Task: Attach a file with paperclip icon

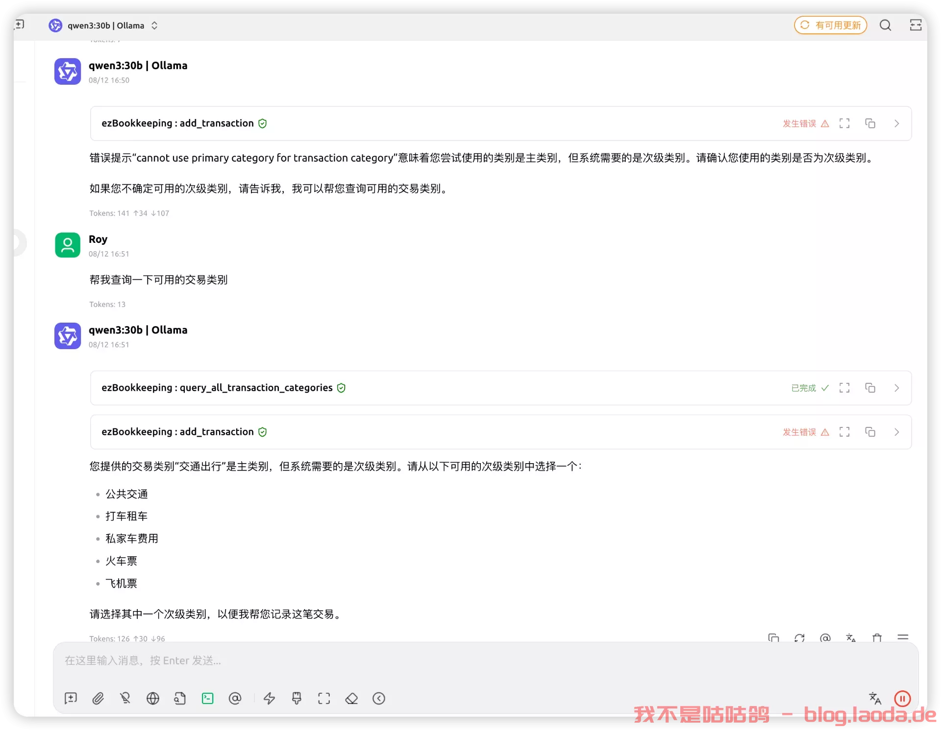Action: [98, 698]
